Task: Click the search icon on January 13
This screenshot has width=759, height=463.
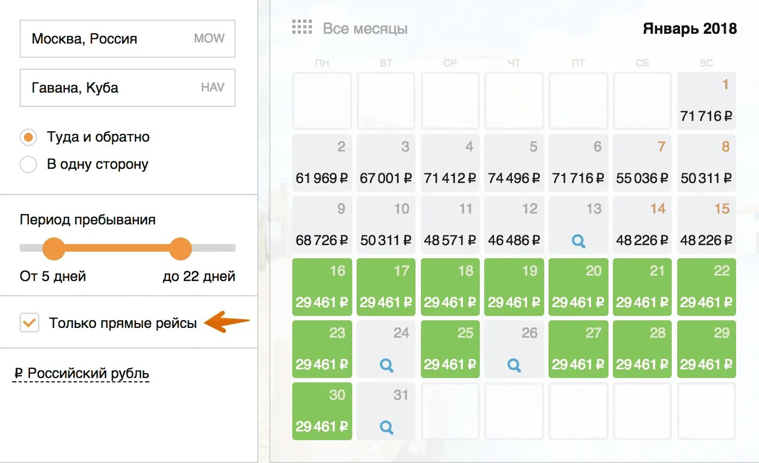Action: 579,241
